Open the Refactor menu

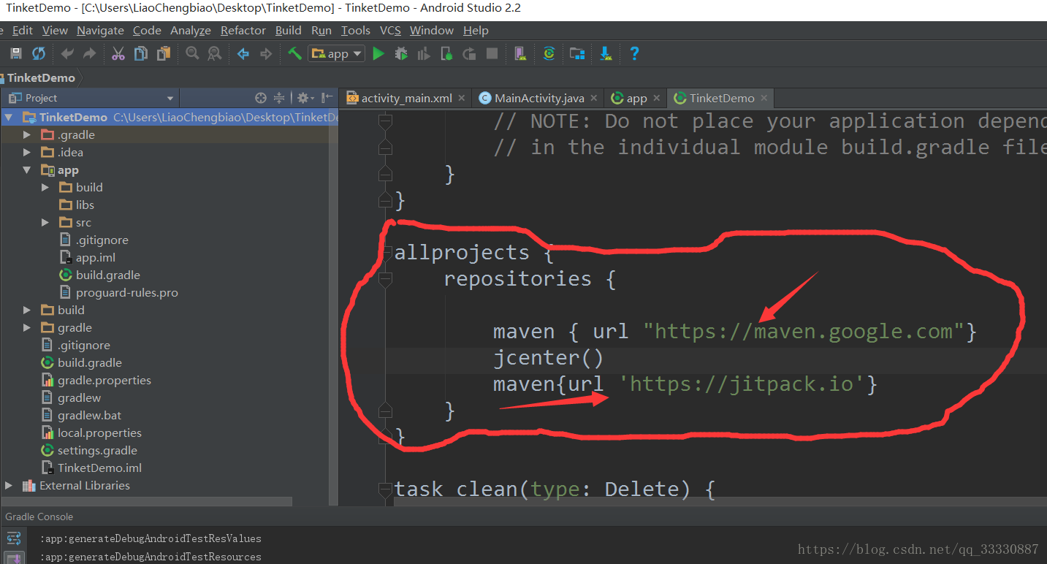(243, 30)
